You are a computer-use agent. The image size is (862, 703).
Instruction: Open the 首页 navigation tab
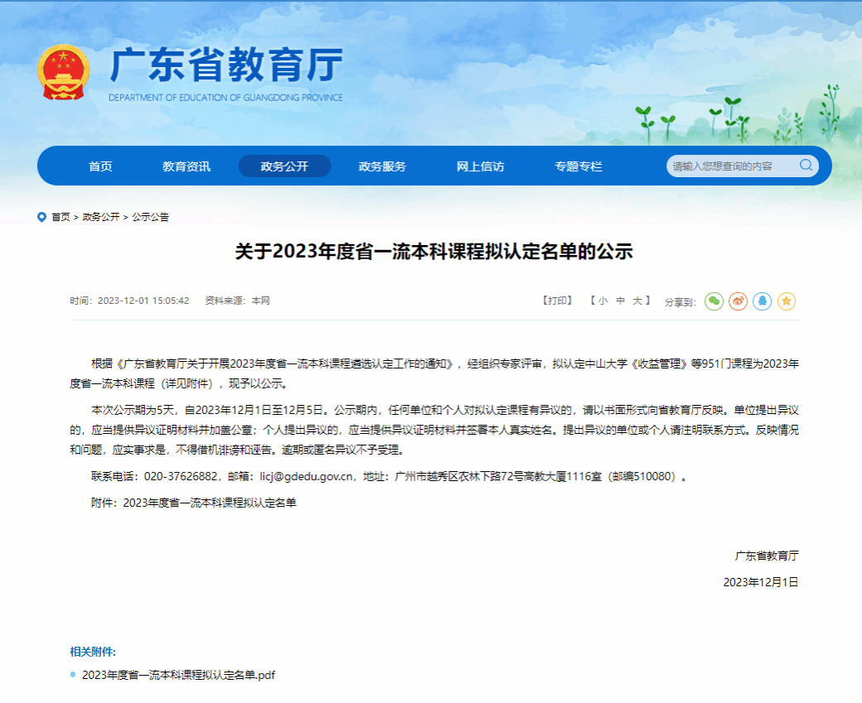[100, 166]
